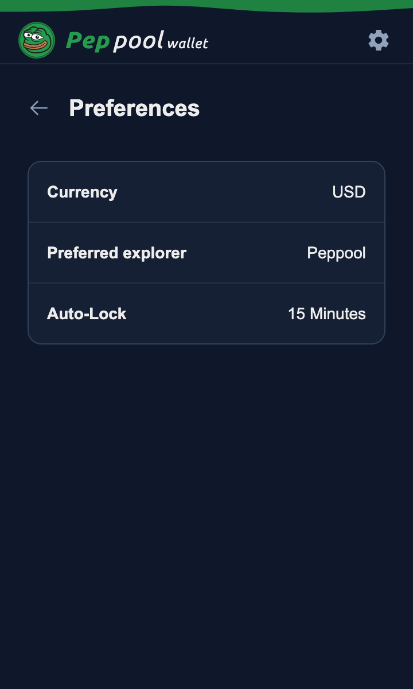Viewport: 413px width, 689px height.
Task: Click the green "Pep" logo text
Action: pyautogui.click(x=88, y=41)
